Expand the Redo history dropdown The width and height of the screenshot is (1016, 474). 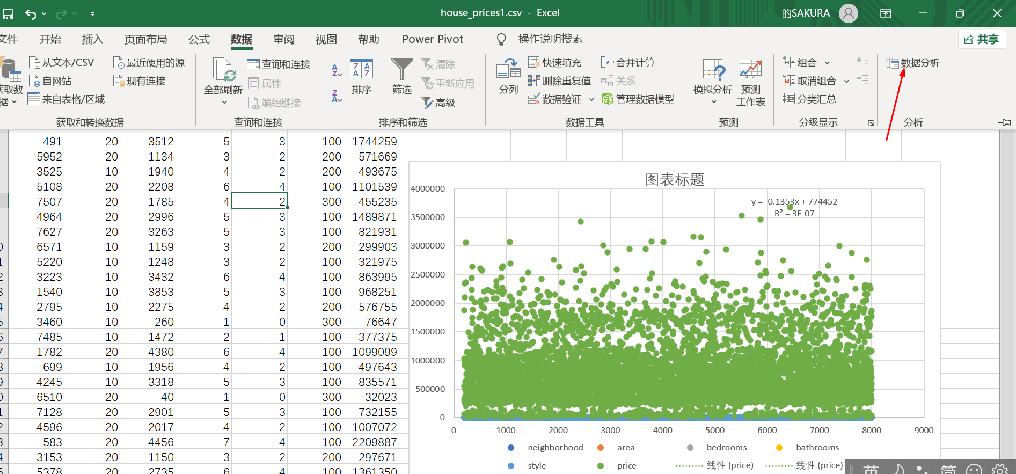pyautogui.click(x=75, y=14)
